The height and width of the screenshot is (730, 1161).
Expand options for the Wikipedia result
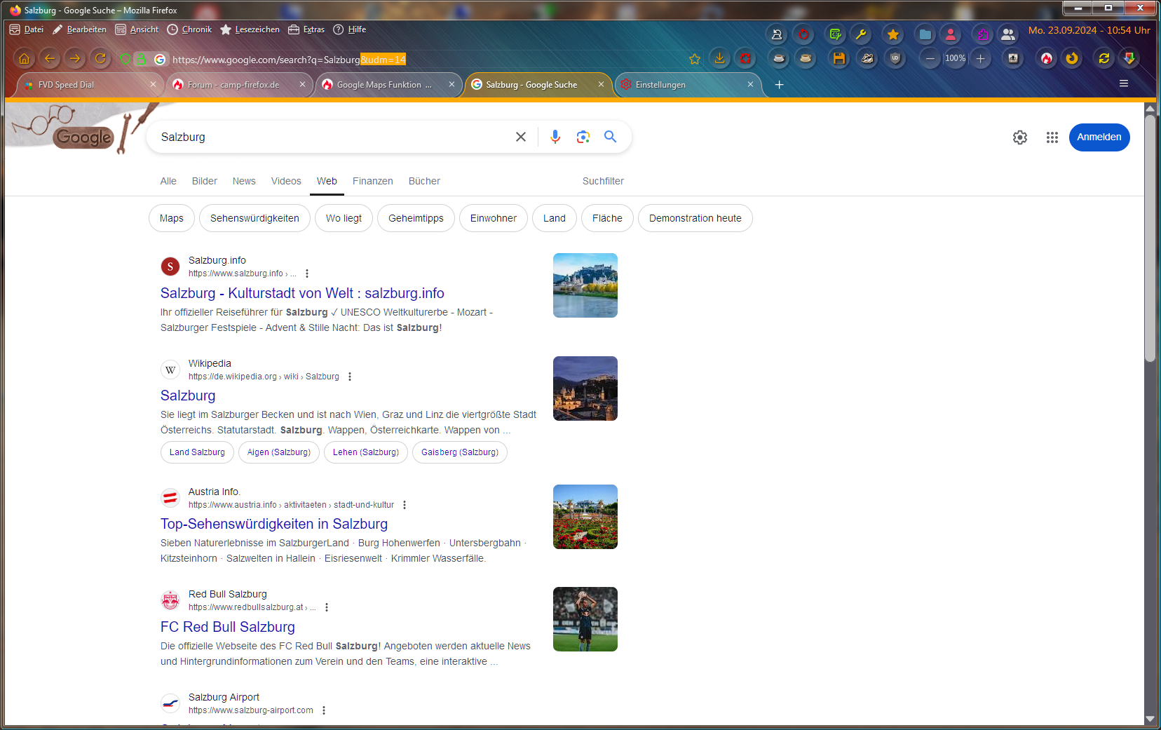click(350, 377)
